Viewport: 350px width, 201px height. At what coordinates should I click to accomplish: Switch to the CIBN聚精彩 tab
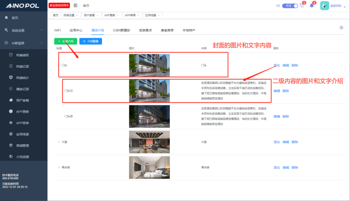pyautogui.click(x=122, y=30)
